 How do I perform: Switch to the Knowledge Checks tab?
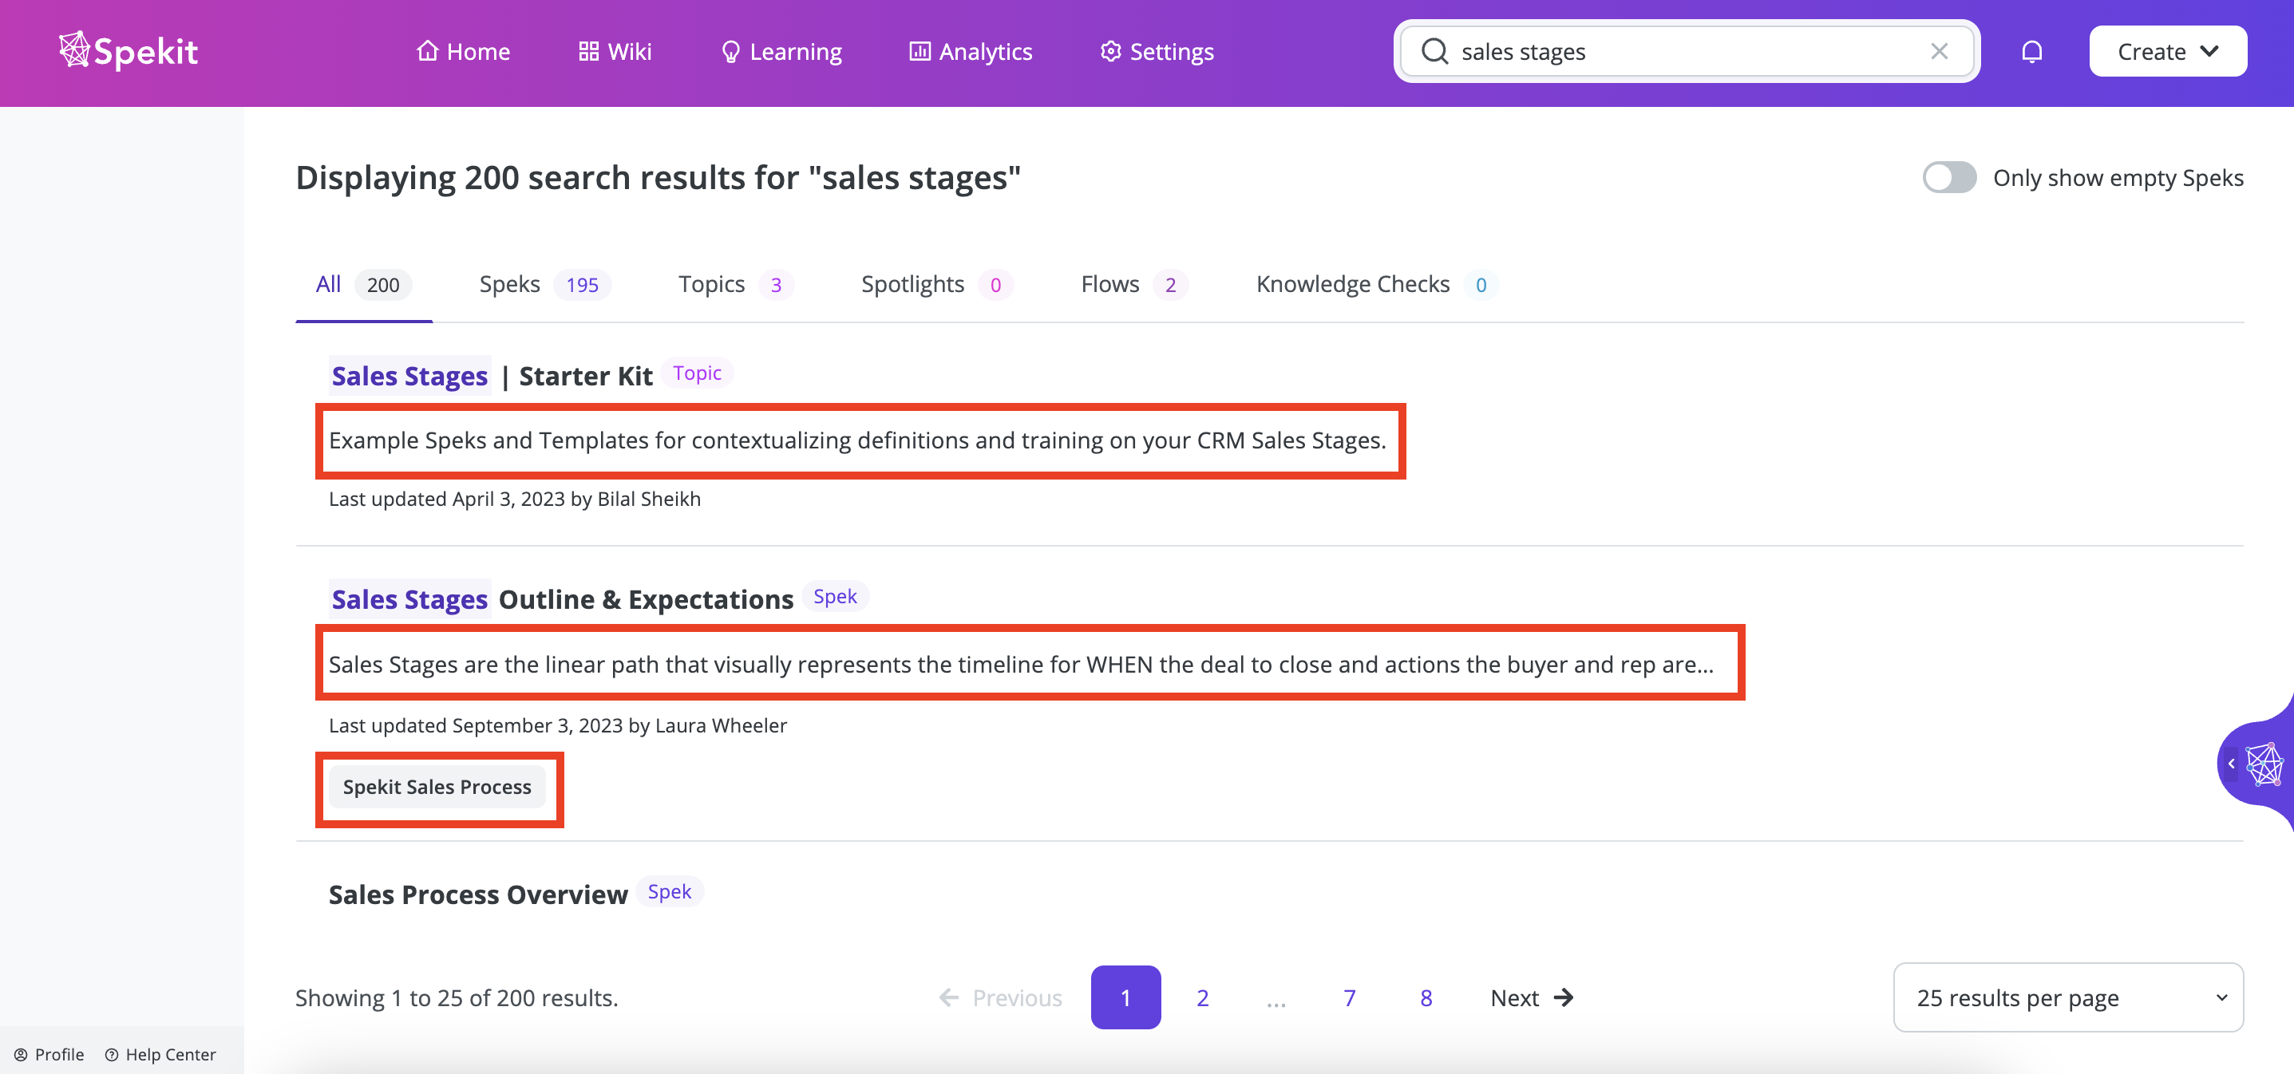tap(1377, 284)
